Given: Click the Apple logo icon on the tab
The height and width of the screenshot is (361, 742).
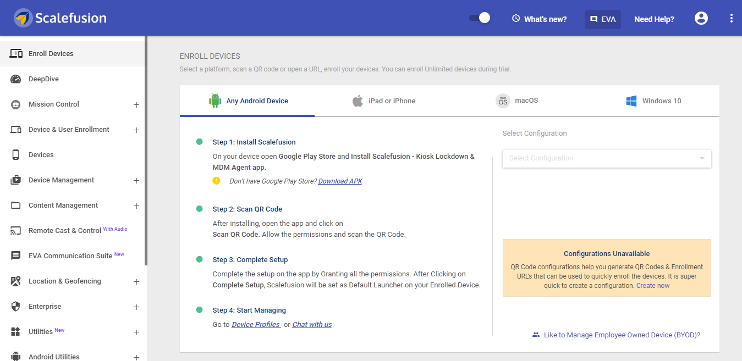Looking at the screenshot, I should click(358, 101).
